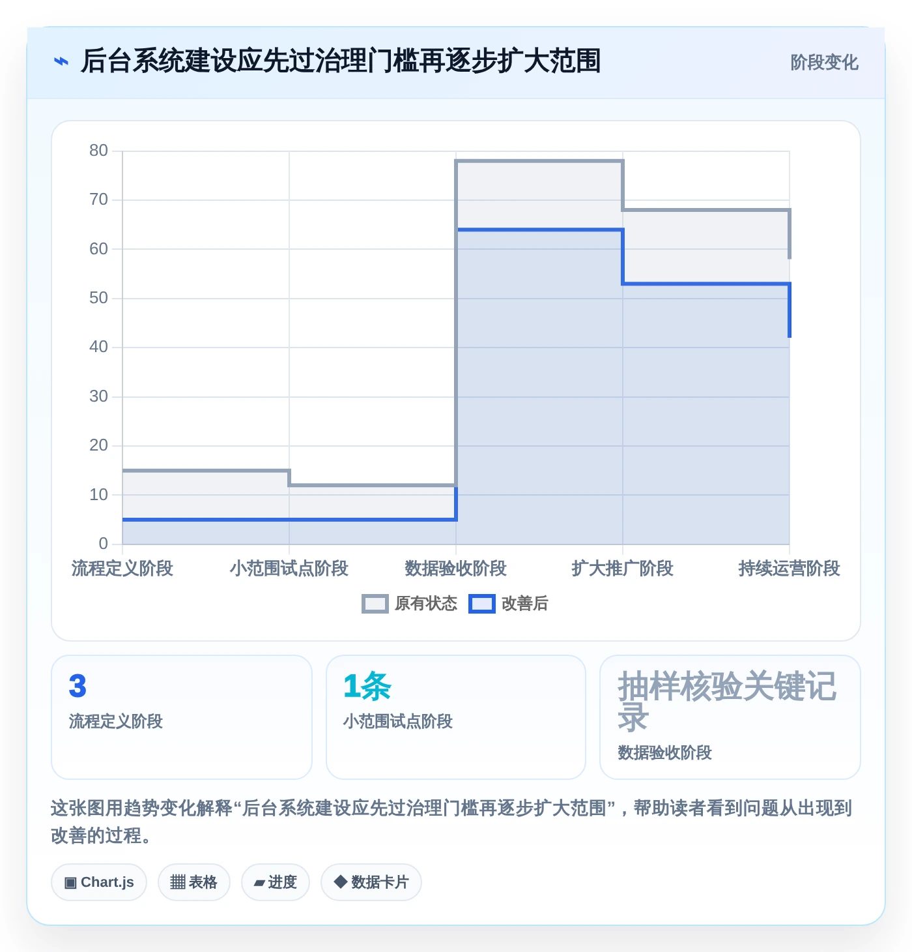Screen dimensions: 912x952
Task: Click the Chart.js tag square icon
Action: point(70,883)
